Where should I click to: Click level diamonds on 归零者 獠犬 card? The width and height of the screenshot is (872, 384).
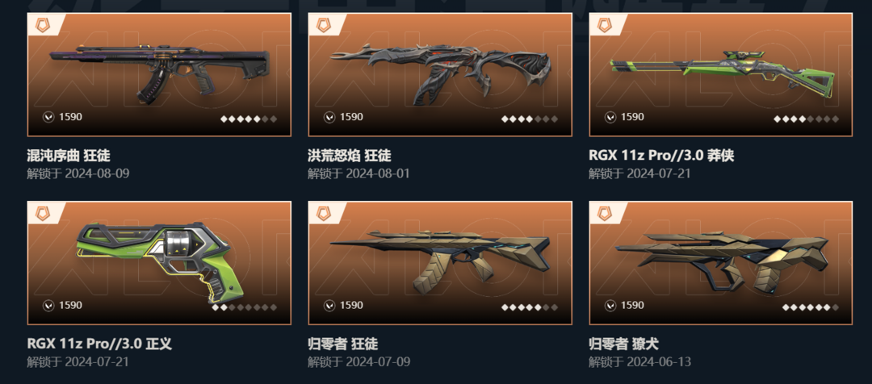(x=811, y=307)
